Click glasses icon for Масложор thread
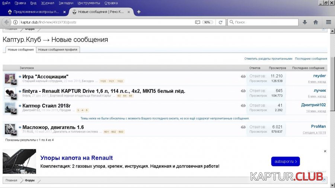Viewport: 335px width, 188px height. point(243,127)
